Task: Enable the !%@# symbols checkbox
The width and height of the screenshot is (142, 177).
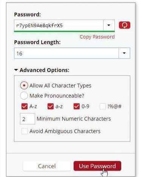Action: (x=103, y=107)
